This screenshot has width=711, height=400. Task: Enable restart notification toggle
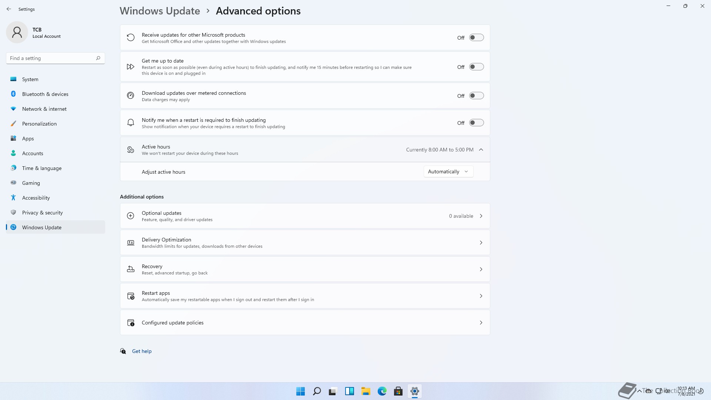click(x=476, y=123)
